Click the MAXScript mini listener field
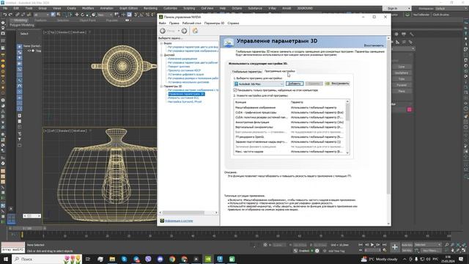This screenshot has height=264, width=469. [13, 249]
